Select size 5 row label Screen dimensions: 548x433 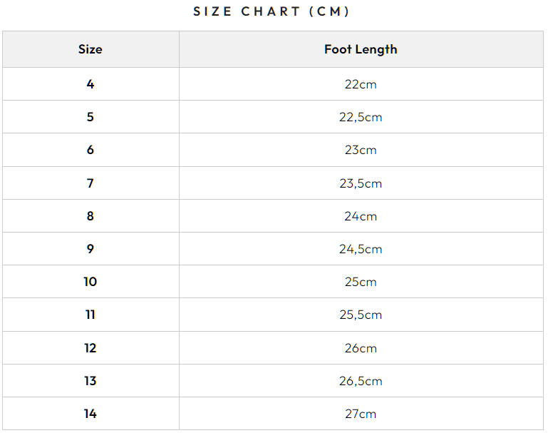[91, 117]
